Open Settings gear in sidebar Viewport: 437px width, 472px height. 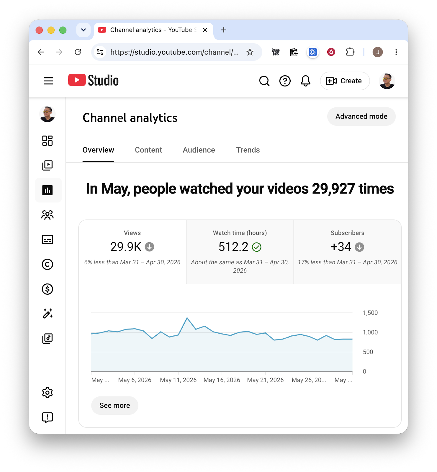tap(48, 393)
